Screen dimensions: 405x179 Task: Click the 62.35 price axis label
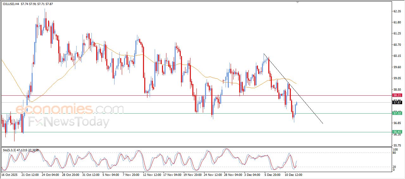(x=397, y=11)
